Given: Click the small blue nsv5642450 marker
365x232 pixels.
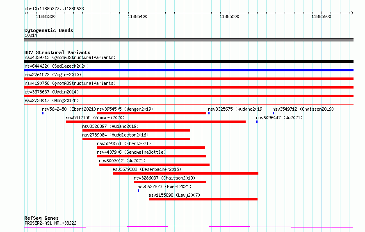Looking at the screenshot, I should point(43,113).
